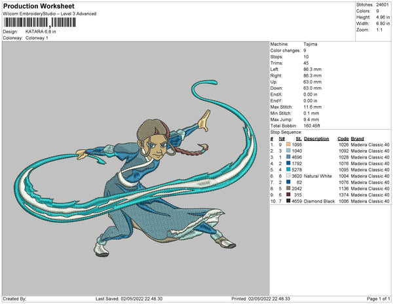Click thread code 1026 in row 1
Screen dimensions: 393x304
tap(344, 145)
